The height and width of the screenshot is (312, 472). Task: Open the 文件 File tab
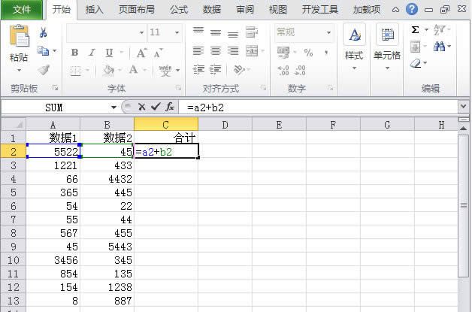(22, 10)
